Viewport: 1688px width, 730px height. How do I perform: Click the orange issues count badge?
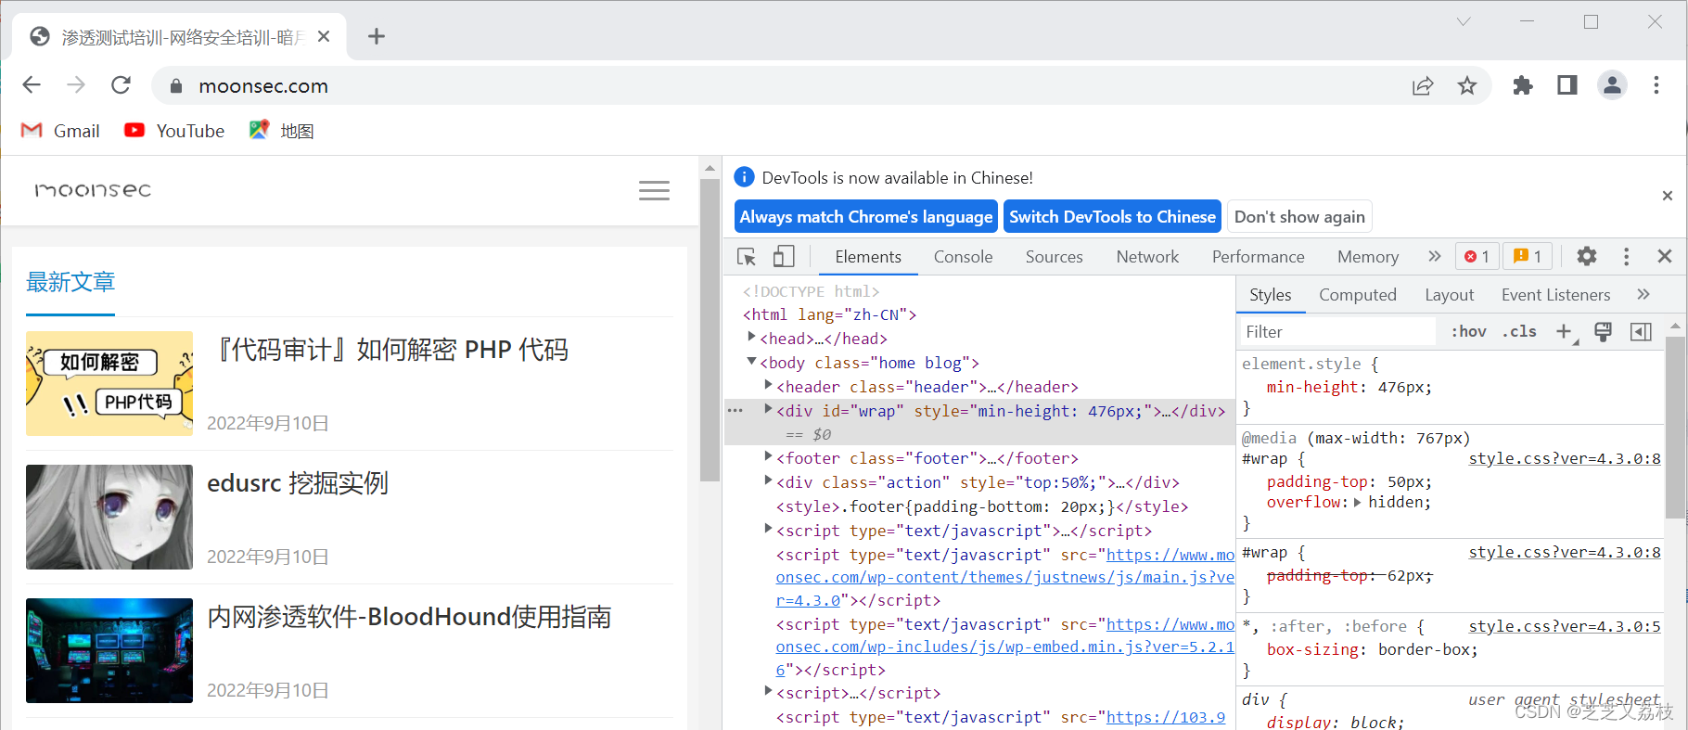(1528, 256)
